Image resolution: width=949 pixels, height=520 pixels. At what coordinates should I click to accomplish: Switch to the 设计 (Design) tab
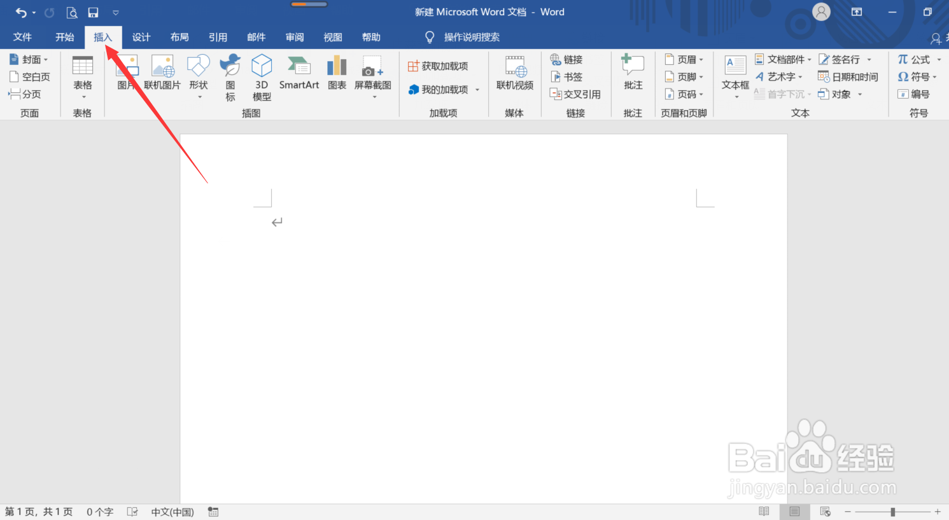141,37
